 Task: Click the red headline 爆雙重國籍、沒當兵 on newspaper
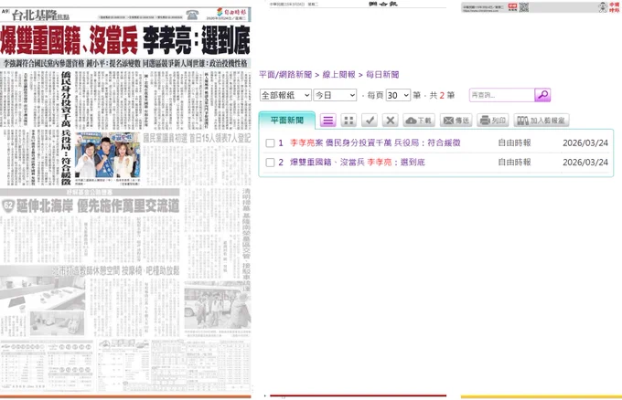pyautogui.click(x=69, y=40)
